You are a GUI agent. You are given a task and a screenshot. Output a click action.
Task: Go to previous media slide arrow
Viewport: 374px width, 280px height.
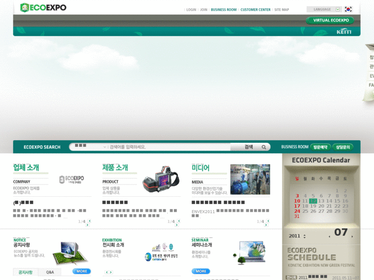tap(268, 221)
